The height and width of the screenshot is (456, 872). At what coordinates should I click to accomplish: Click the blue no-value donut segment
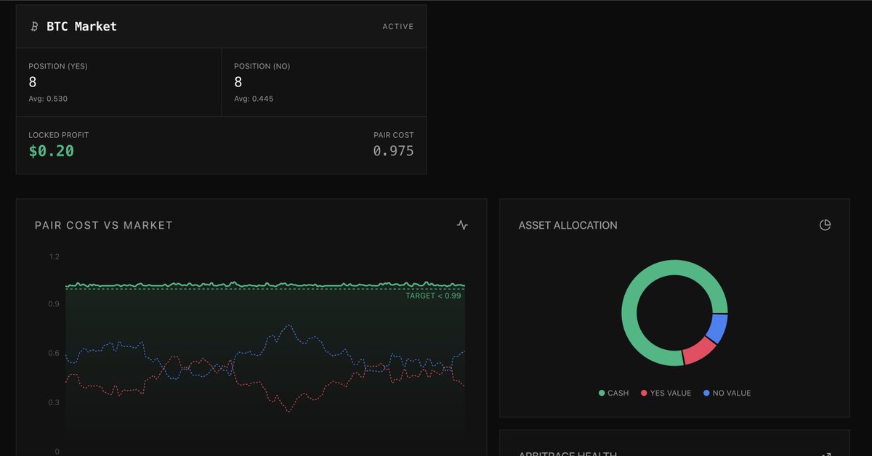(718, 328)
